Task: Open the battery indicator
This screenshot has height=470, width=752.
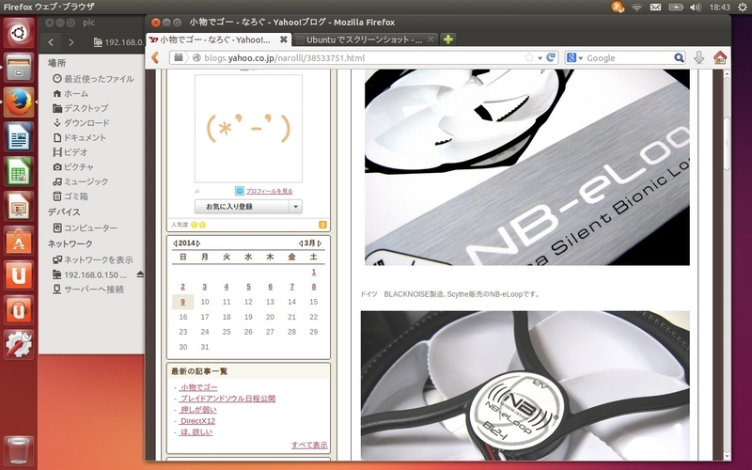Action: click(675, 7)
